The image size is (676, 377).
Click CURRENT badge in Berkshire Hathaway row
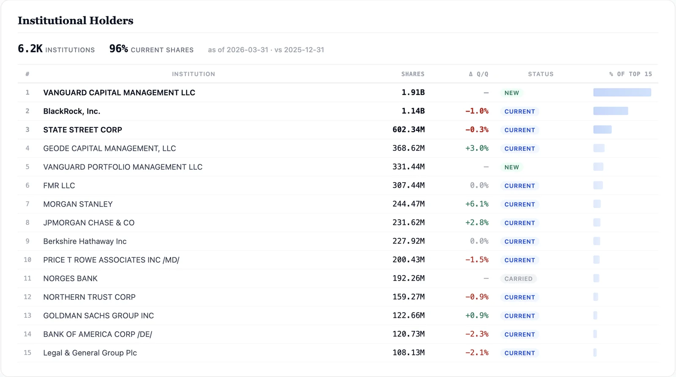tap(520, 242)
